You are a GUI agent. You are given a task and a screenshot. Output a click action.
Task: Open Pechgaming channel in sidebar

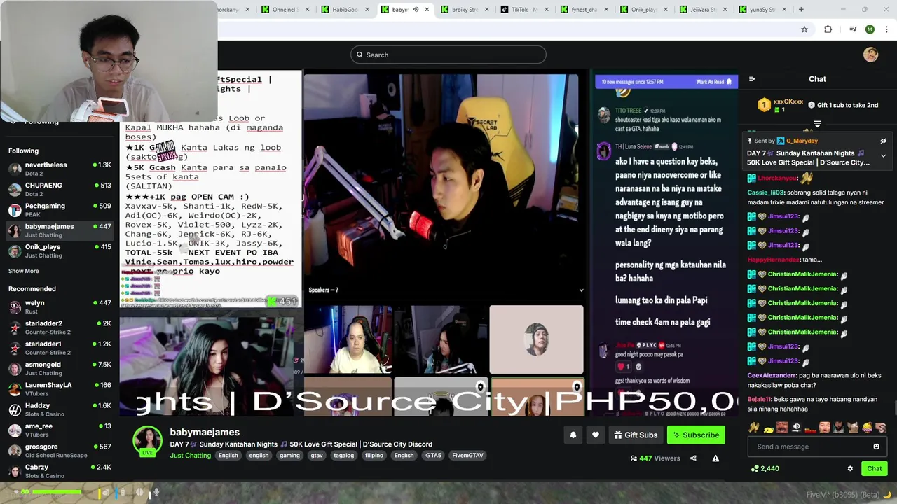[60, 210]
